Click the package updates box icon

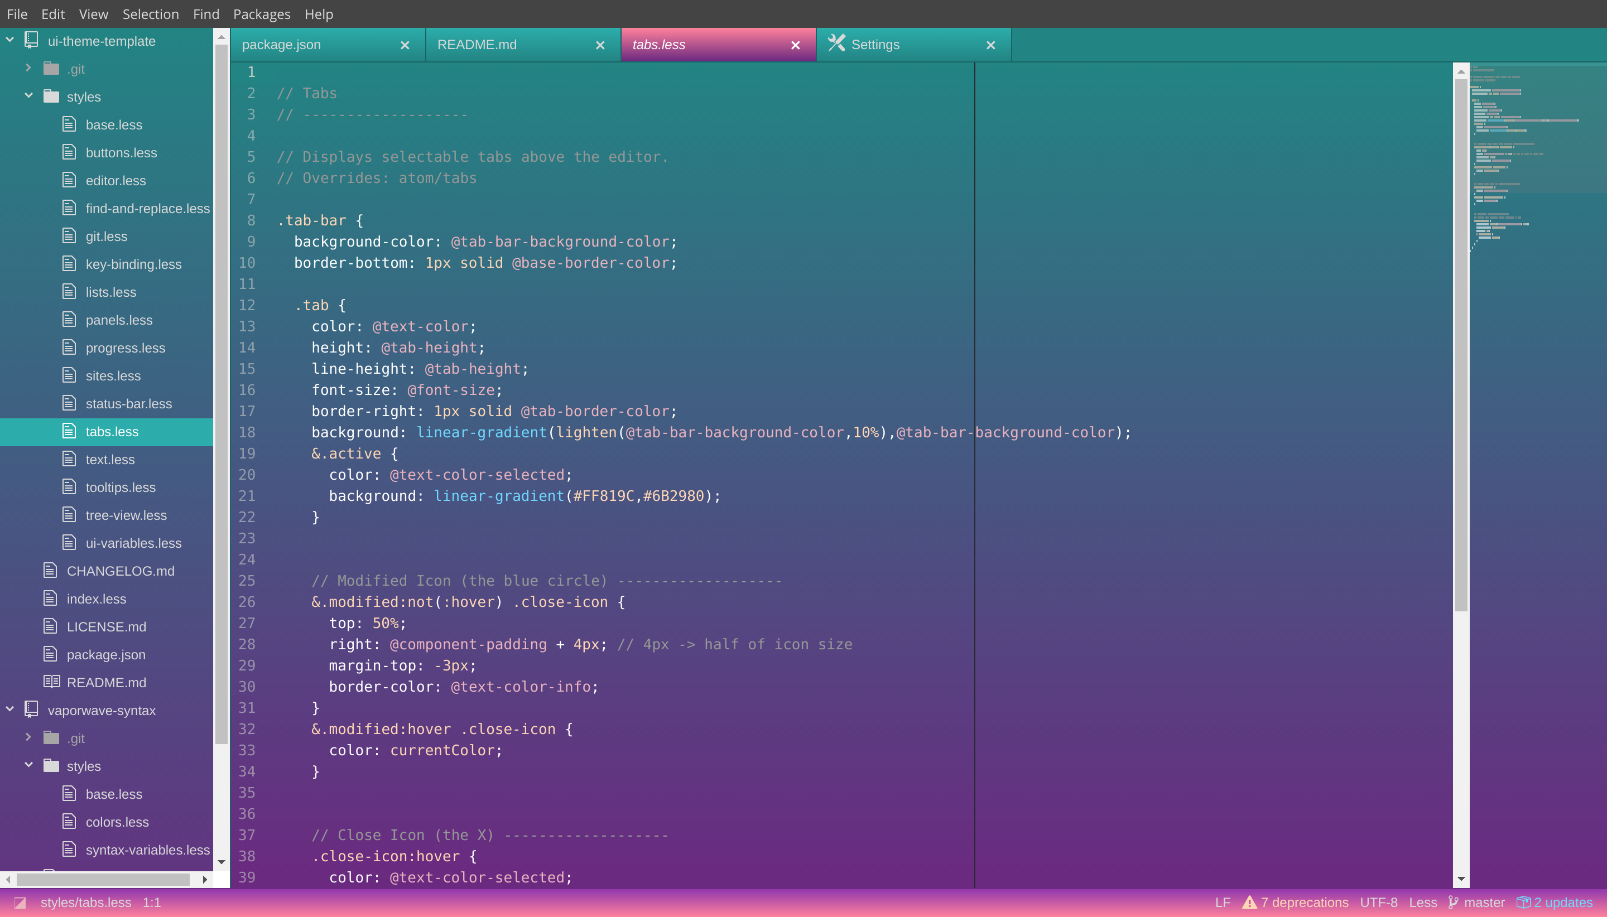coord(1523,902)
